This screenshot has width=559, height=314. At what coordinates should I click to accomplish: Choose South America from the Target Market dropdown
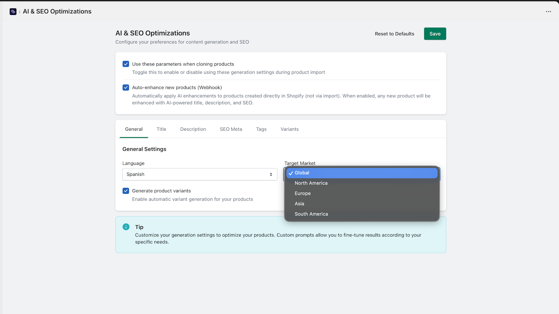(x=311, y=214)
